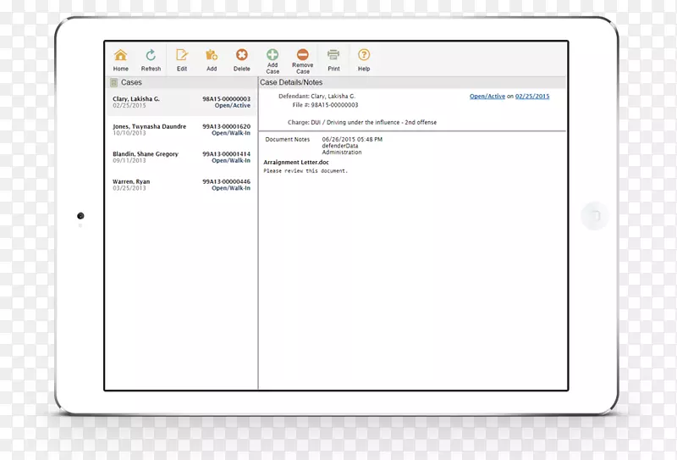Click the Add folder icon
Screen dimensions: 677x460
point(212,56)
